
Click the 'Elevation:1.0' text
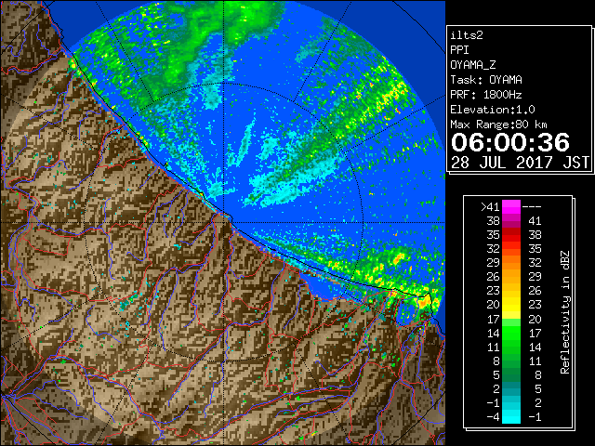[493, 110]
